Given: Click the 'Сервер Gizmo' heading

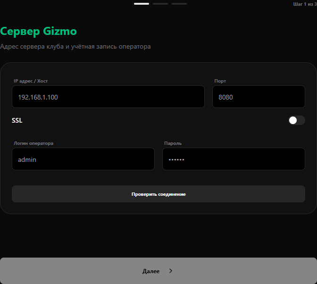Looking at the screenshot, I should pos(38,31).
